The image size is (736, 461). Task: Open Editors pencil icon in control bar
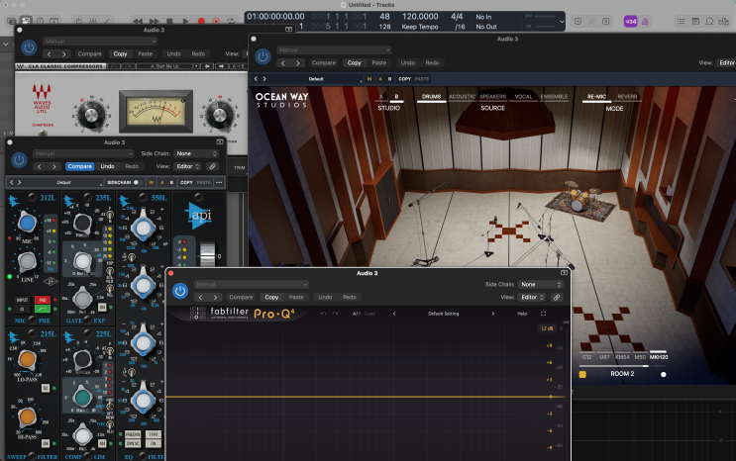(x=107, y=21)
